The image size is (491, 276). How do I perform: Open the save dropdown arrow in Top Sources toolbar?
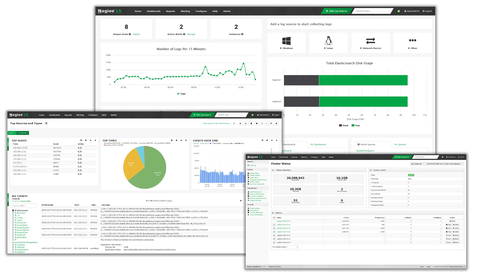[x=266, y=123]
